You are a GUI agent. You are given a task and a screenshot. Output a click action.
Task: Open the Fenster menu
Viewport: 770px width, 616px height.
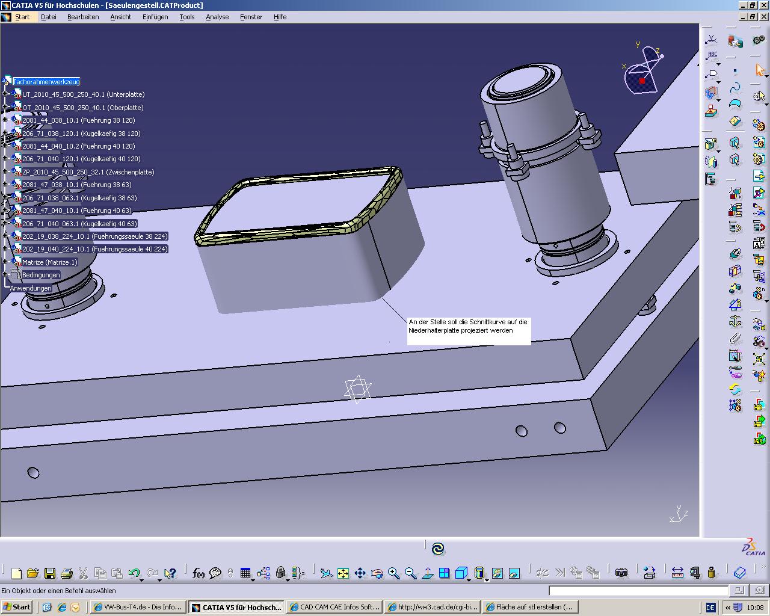(251, 17)
